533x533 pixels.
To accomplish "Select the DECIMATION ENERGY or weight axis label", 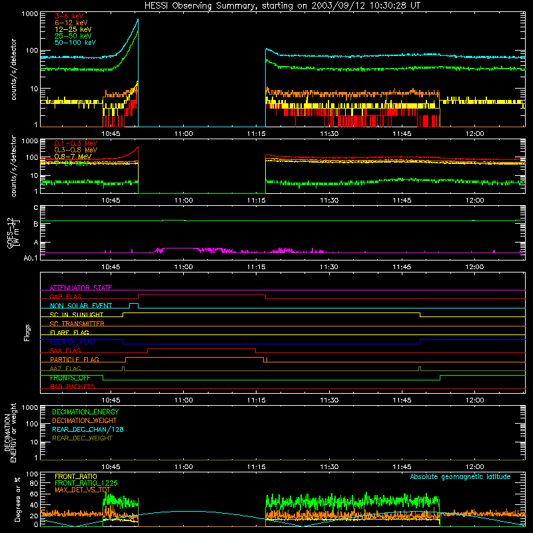I will (x=10, y=432).
